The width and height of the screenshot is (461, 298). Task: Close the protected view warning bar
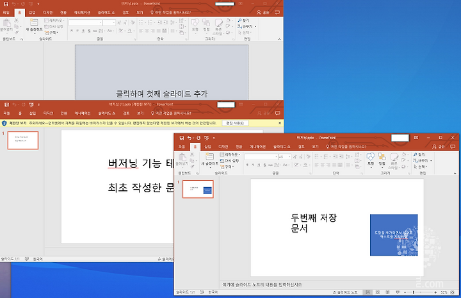coord(280,123)
